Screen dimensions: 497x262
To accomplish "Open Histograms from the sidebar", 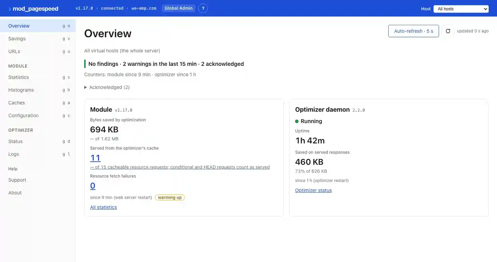I will (x=38, y=90).
